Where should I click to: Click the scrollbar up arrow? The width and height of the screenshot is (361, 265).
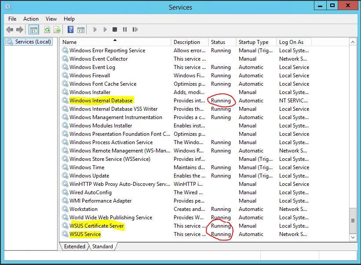353,42
